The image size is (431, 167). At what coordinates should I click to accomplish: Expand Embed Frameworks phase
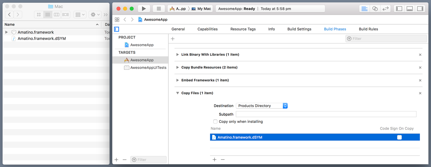(x=177, y=80)
